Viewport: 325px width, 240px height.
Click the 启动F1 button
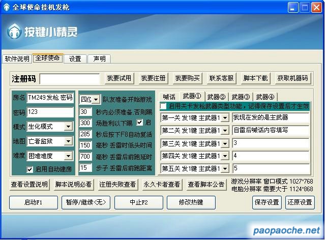34,202
